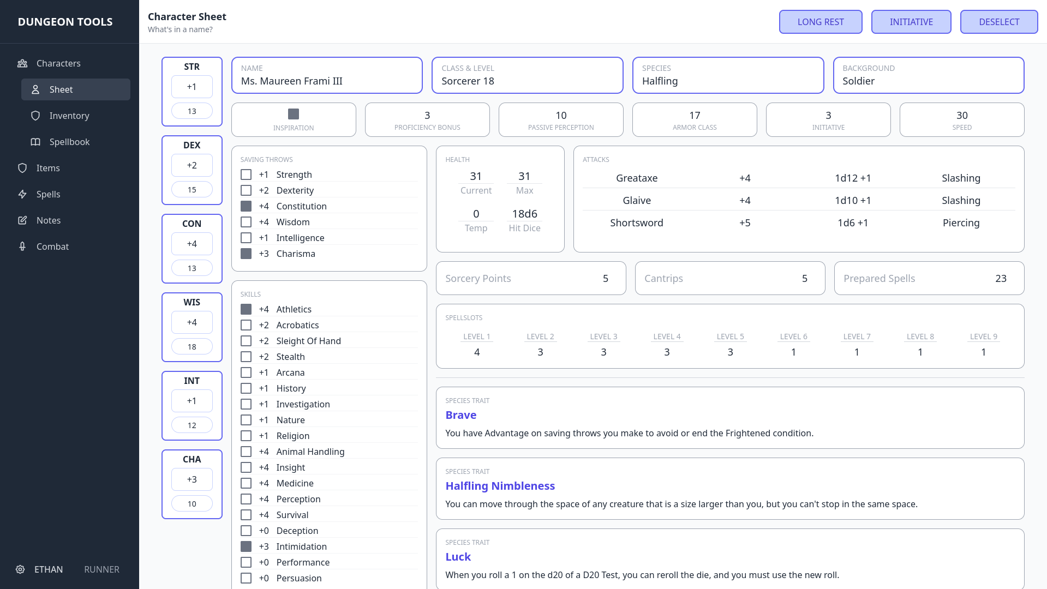Select the Characters icon in the sidebar
The height and width of the screenshot is (589, 1047).
22,63
